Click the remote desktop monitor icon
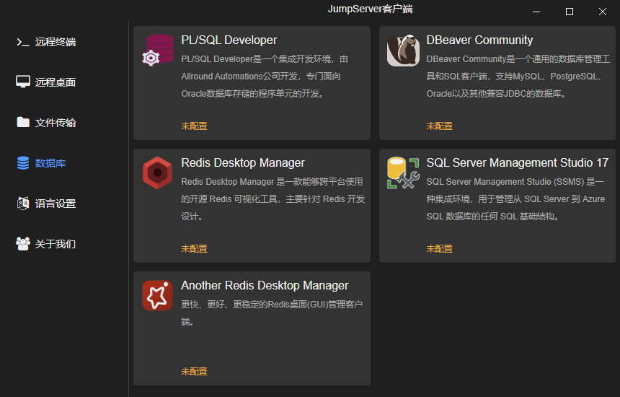The width and height of the screenshot is (620, 397). click(x=23, y=82)
